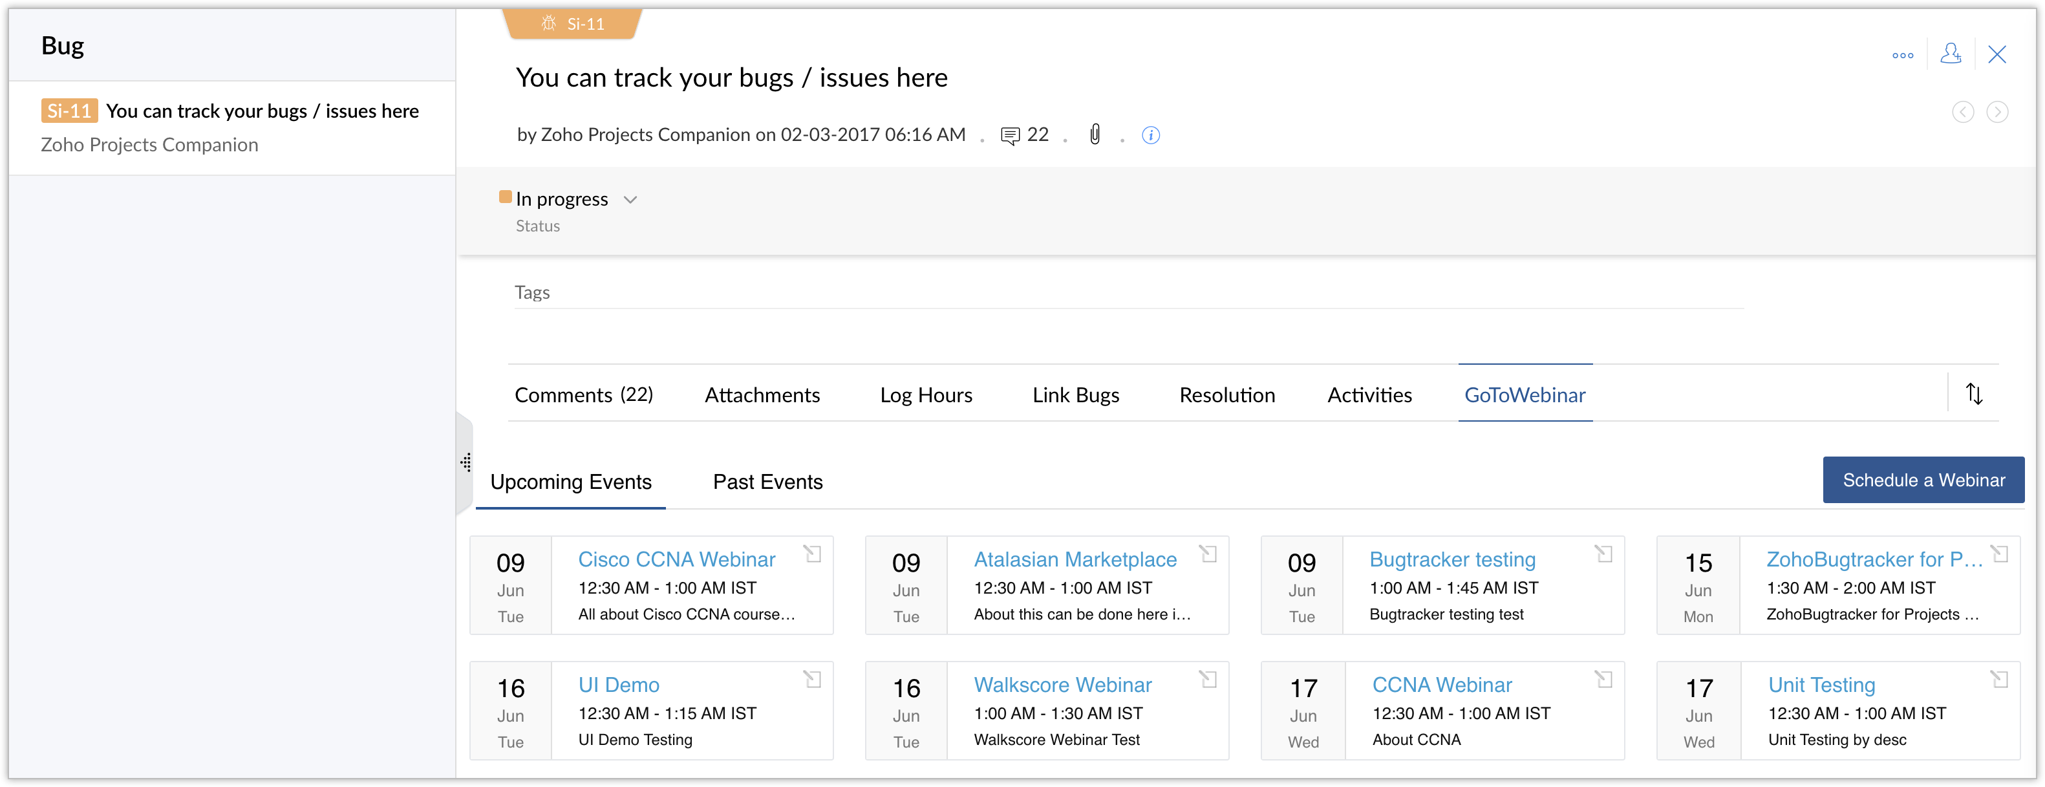Click the add follower user icon

[x=1951, y=54]
